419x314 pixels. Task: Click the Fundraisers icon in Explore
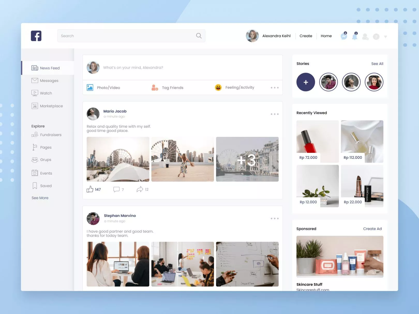click(35, 135)
